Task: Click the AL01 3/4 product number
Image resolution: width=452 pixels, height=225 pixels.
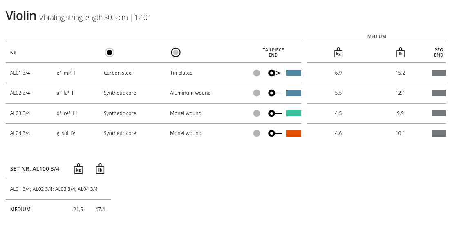Action: click(x=20, y=73)
